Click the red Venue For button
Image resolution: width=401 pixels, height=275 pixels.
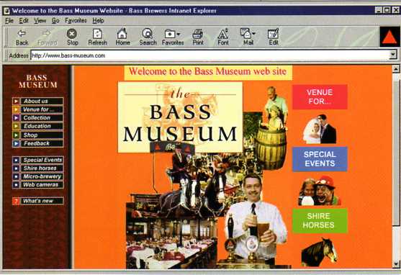tap(320, 97)
